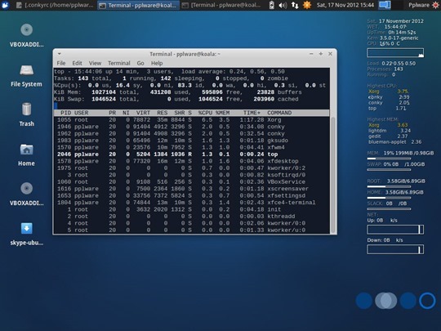Image resolution: width=441 pixels, height=331 pixels.
Task: Open the Edit menu in Terminal
Action: (x=77, y=63)
